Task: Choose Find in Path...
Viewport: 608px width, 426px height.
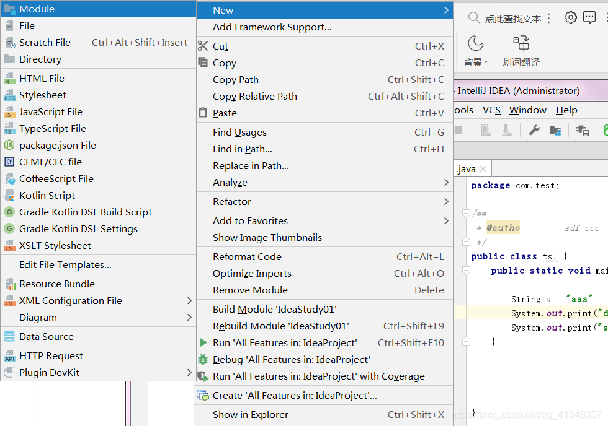Action: point(324,149)
